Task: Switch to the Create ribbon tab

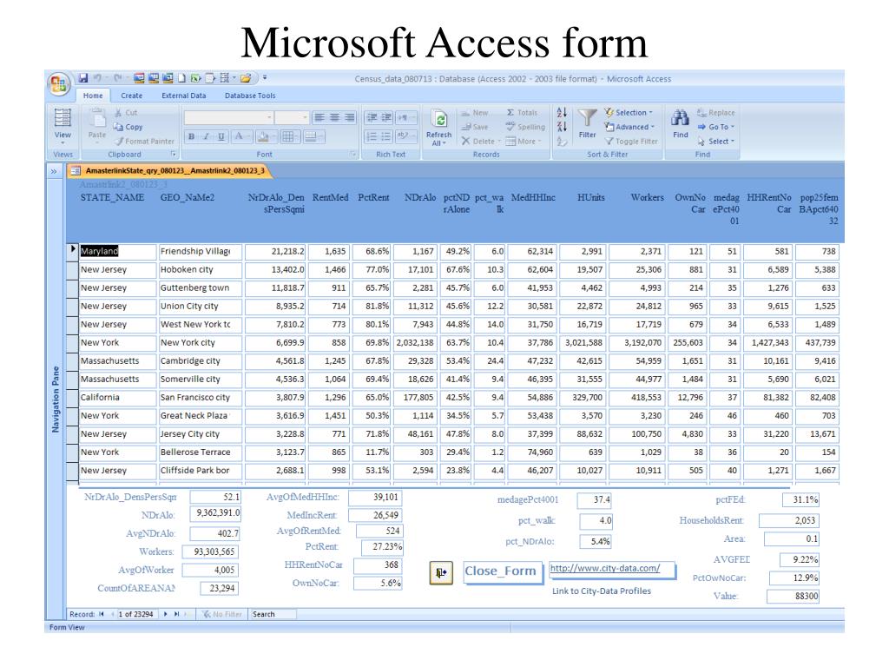Action: (x=132, y=96)
